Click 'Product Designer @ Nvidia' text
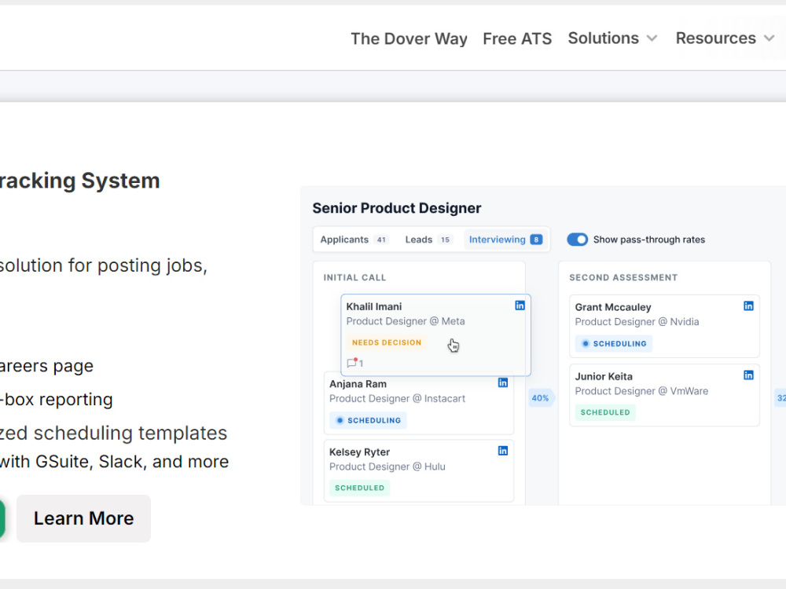This screenshot has height=589, width=786. (637, 321)
